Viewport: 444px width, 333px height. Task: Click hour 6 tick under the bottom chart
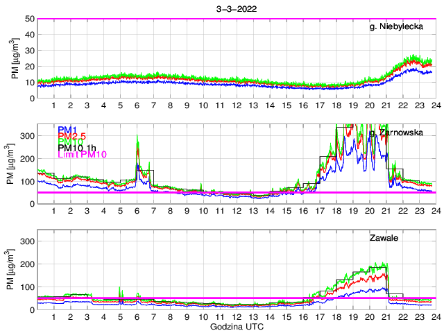pyautogui.click(x=137, y=317)
